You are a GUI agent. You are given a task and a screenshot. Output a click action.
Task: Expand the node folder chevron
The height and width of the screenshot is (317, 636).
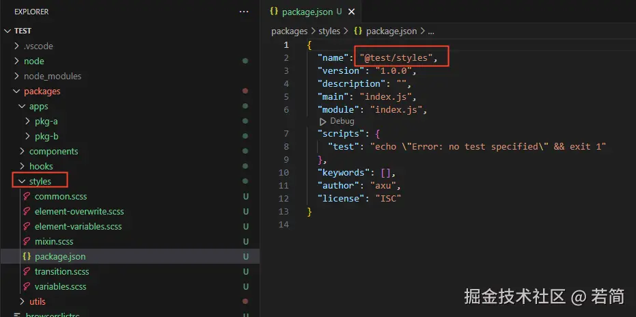coord(16,61)
